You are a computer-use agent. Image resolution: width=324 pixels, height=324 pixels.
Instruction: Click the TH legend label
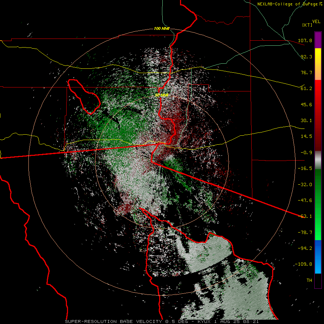tap(309, 280)
